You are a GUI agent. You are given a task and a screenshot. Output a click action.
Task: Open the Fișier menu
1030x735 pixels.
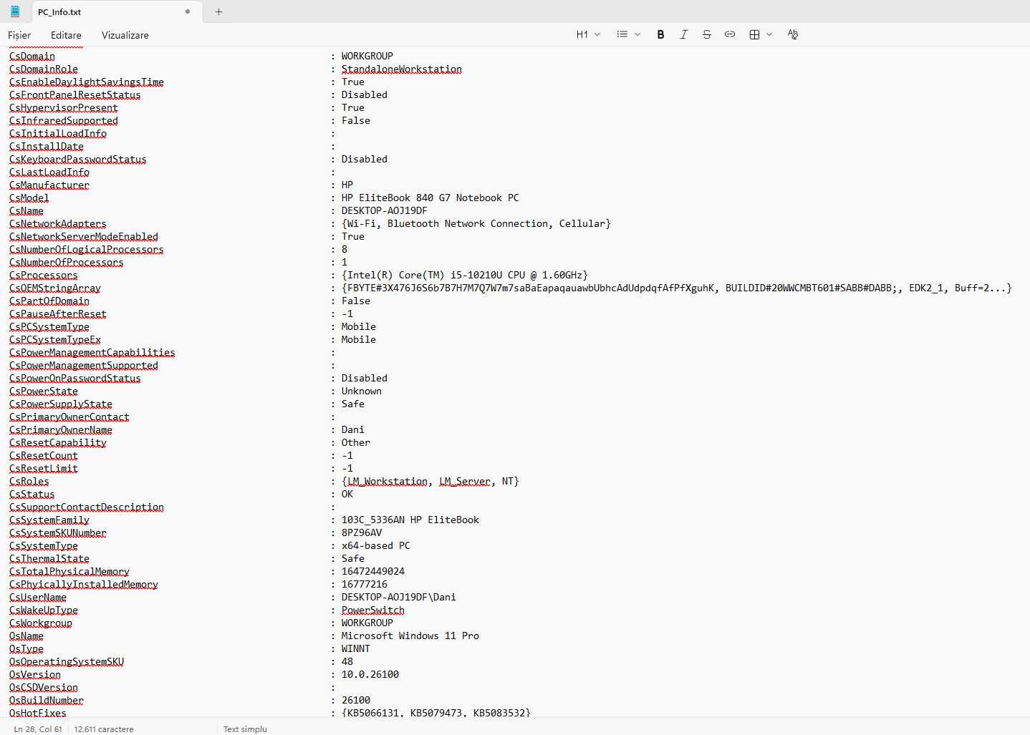(19, 35)
